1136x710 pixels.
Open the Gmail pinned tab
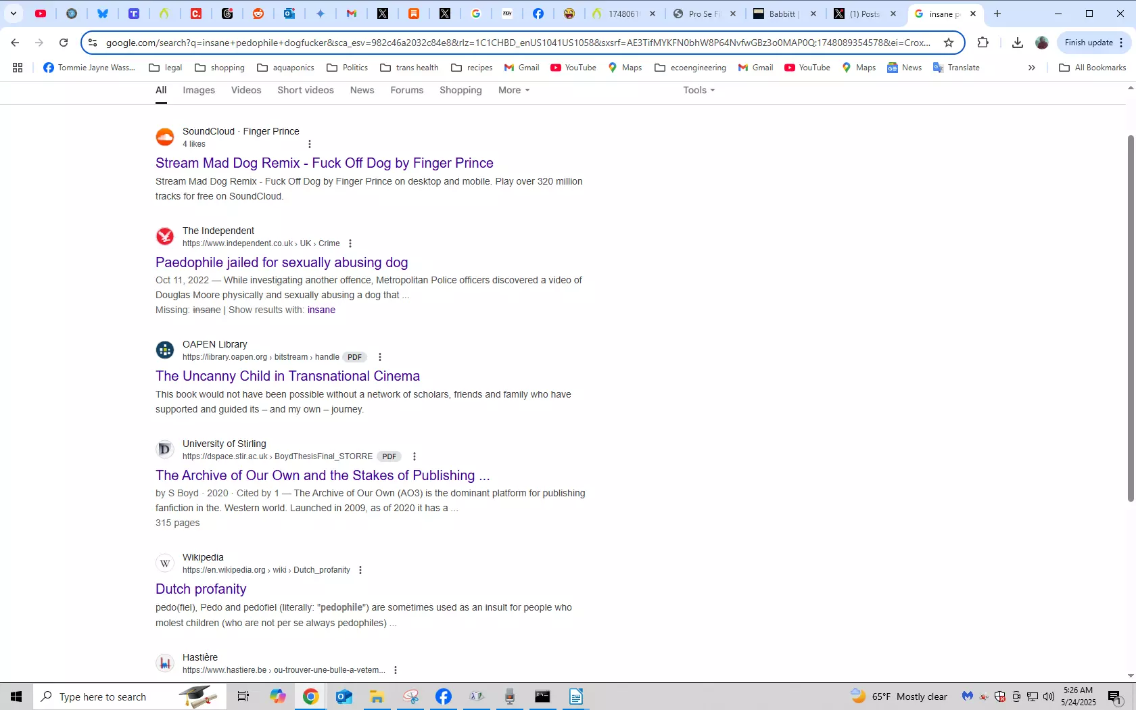[352, 14]
